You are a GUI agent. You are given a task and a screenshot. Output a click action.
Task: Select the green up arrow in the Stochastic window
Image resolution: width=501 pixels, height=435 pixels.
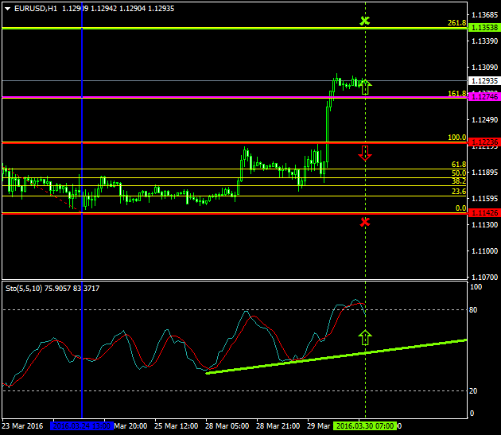pos(365,337)
